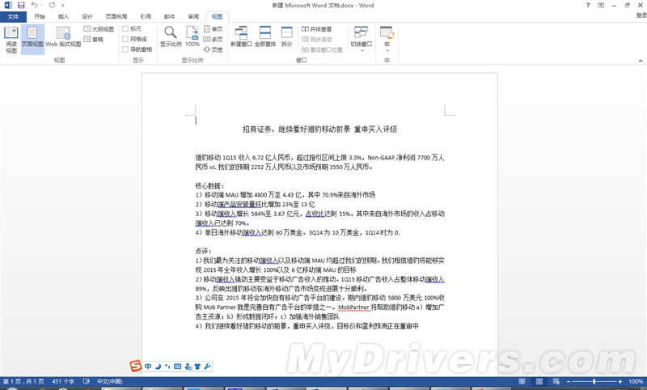Image resolution: width=647 pixels, height=390 pixels.
Task: Switch to Read Mode view (阅读视图)
Action: pos(11,39)
